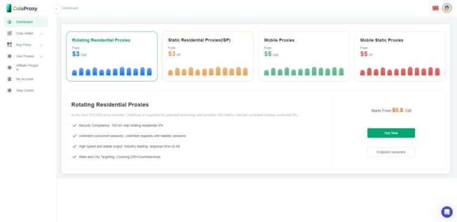Click the green Buy Now button
The image size is (457, 222).
pyautogui.click(x=391, y=133)
